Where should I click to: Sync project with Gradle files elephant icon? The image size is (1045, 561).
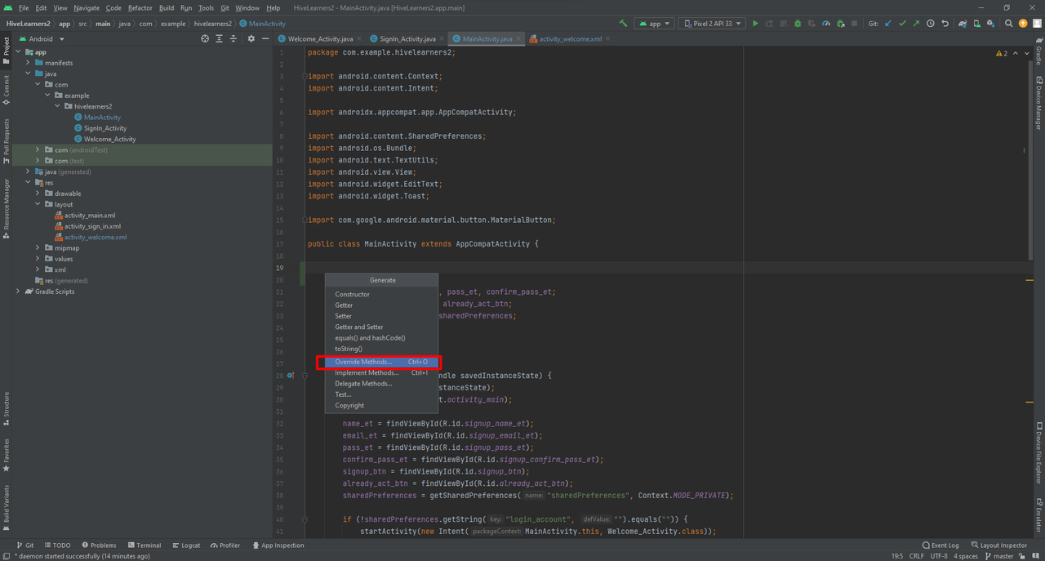pos(963,24)
